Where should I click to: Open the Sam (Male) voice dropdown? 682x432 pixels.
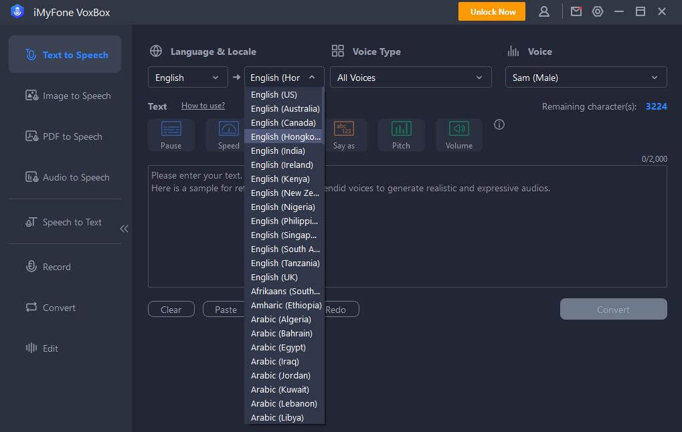click(x=586, y=78)
